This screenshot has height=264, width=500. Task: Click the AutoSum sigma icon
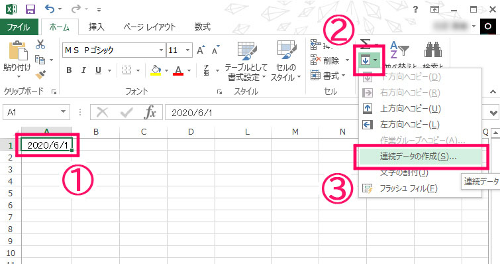(366, 43)
